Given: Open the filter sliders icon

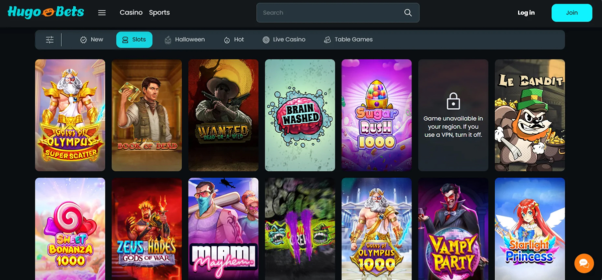Looking at the screenshot, I should click(x=50, y=40).
